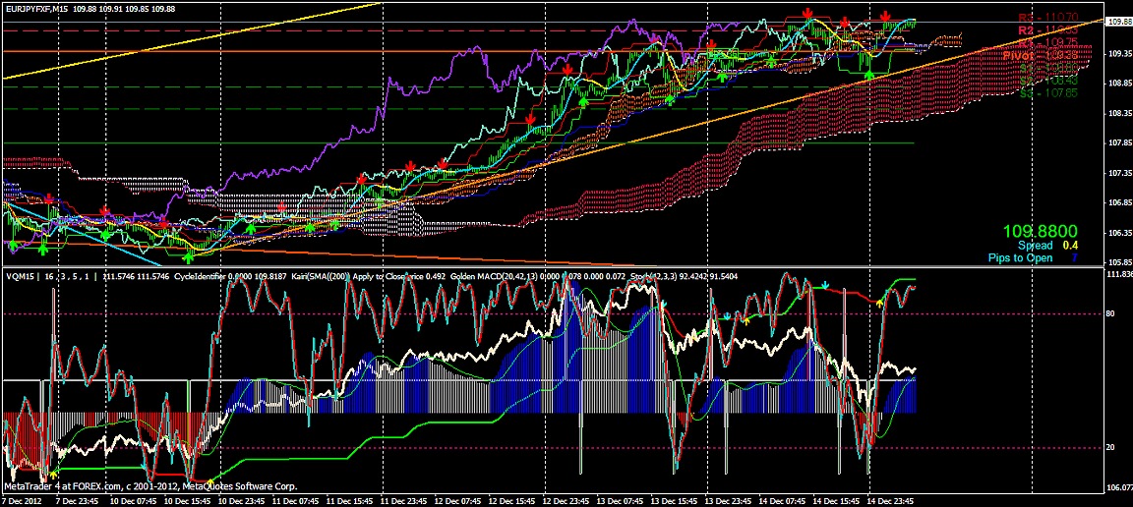Image resolution: width=1133 pixels, height=507 pixels.
Task: Click the leftmost green up arrow on chart
Action: point(14,246)
